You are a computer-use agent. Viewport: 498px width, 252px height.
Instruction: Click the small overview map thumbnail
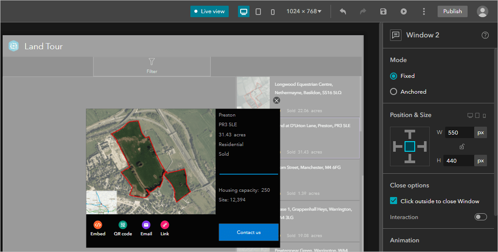click(101, 202)
